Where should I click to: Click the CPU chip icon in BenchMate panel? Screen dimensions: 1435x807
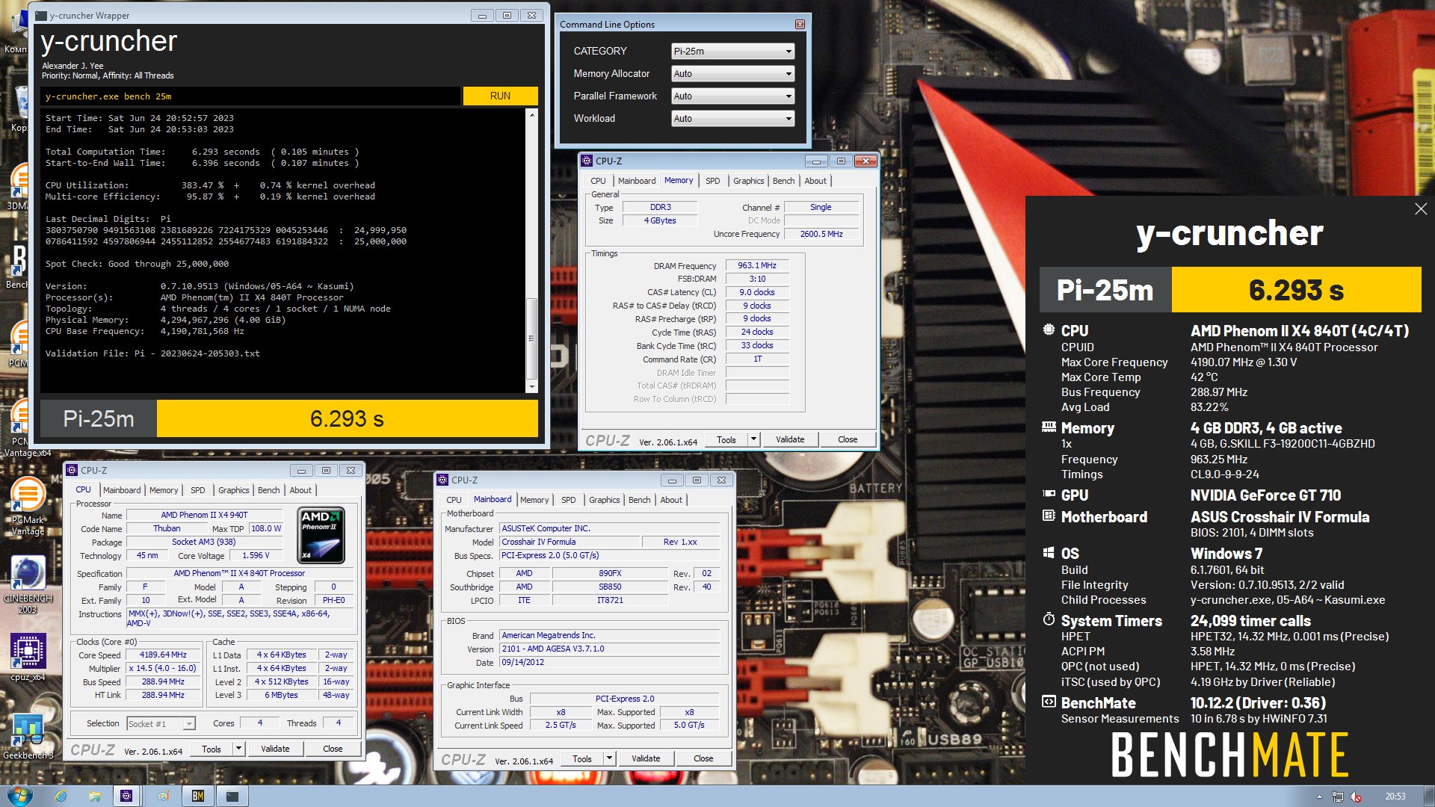point(1049,330)
